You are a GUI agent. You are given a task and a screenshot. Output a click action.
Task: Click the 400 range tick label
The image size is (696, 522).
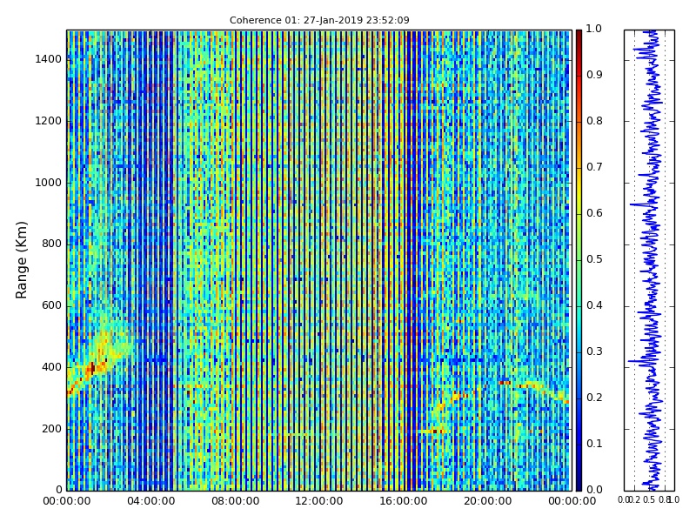pyautogui.click(x=51, y=367)
